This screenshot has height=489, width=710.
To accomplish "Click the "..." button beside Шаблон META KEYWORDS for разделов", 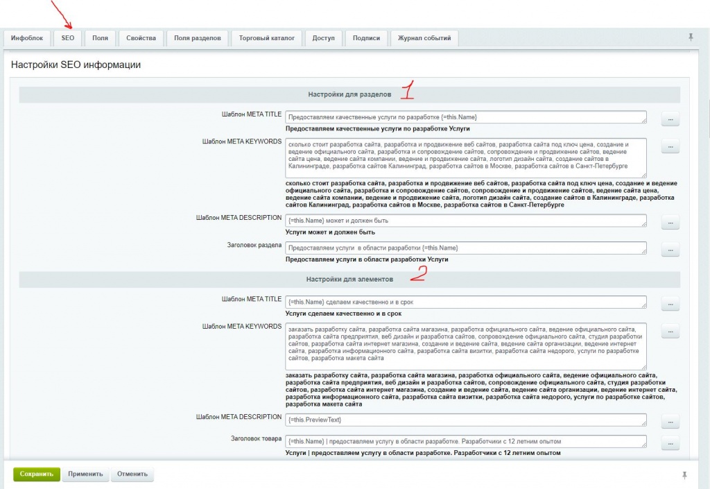I will pos(670,146).
